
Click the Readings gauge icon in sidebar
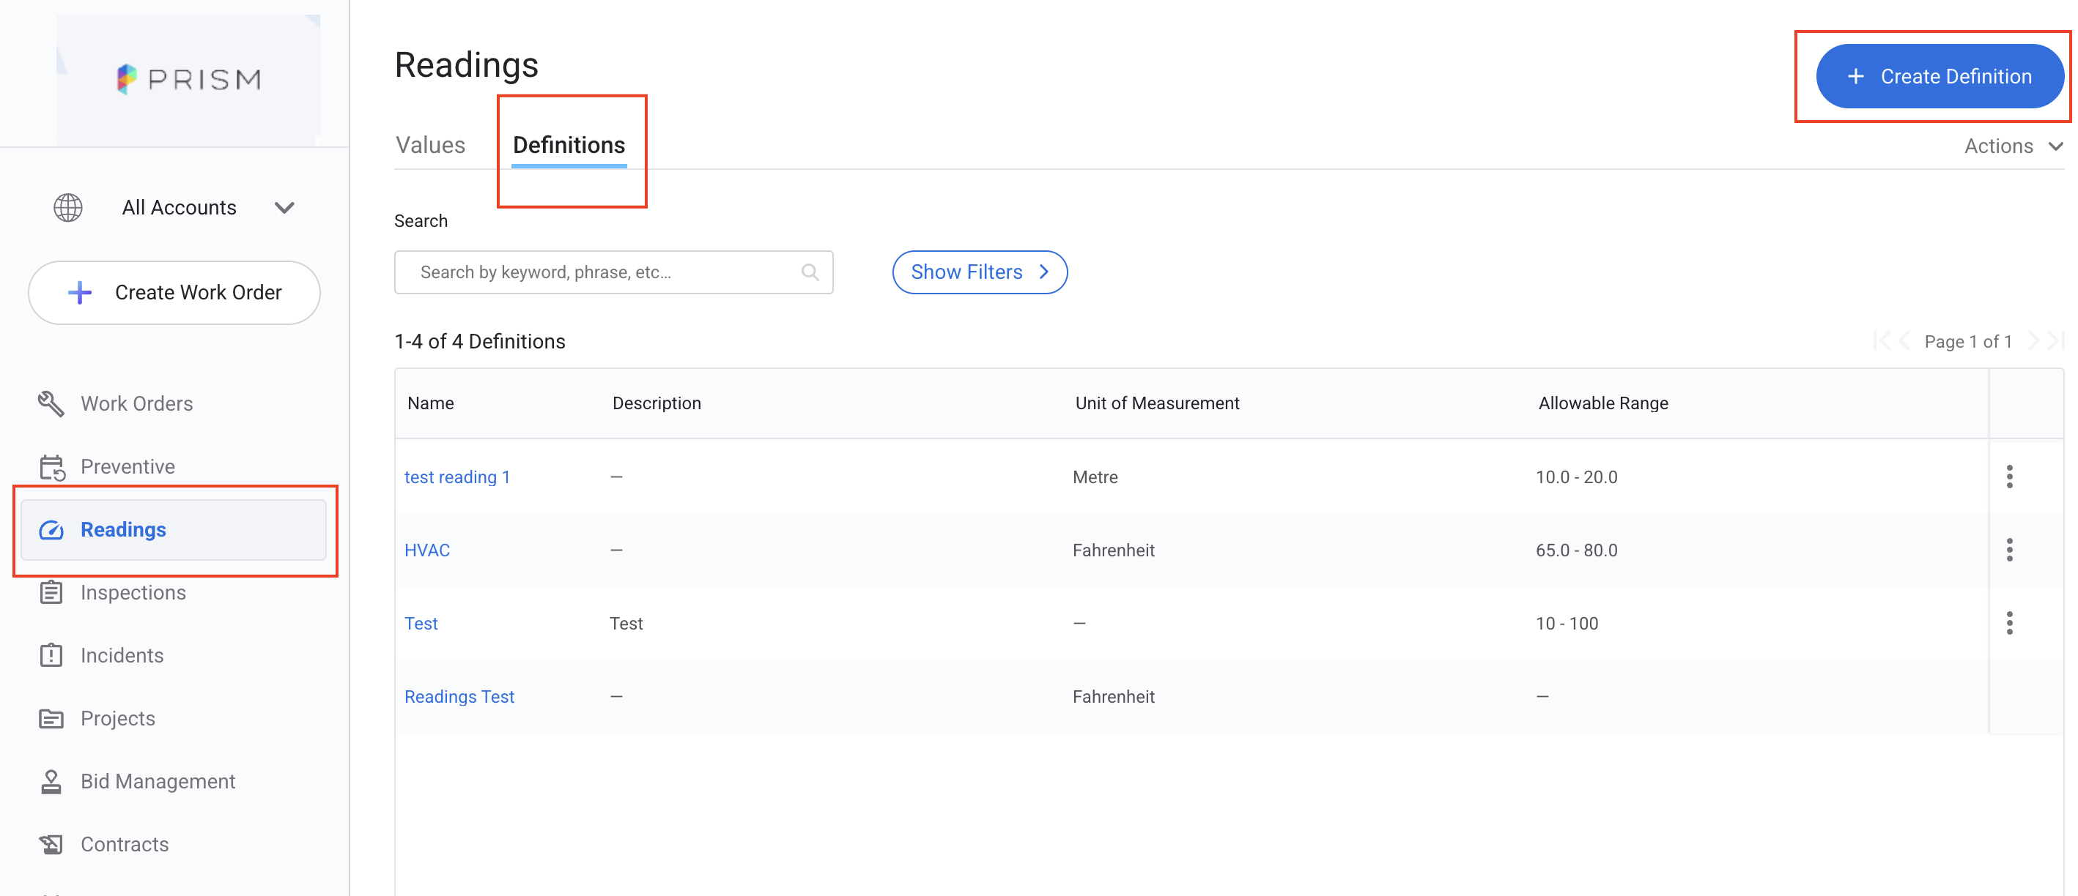(x=51, y=529)
